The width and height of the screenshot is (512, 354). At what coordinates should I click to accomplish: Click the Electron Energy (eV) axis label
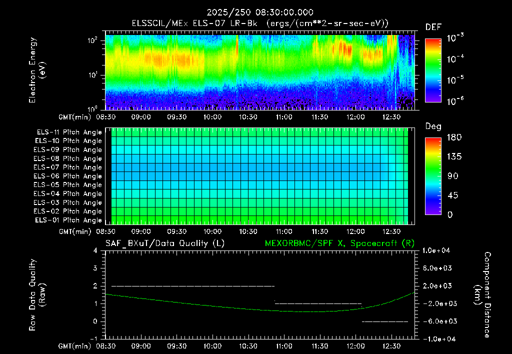37,70
